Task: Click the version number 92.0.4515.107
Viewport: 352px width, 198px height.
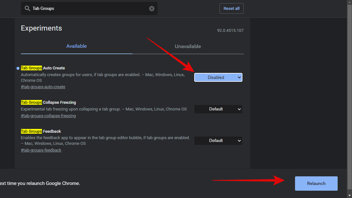Action: [230, 31]
